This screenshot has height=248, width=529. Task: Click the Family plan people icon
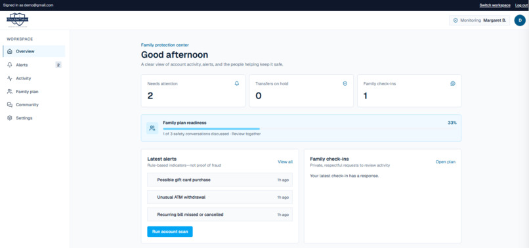9,91
